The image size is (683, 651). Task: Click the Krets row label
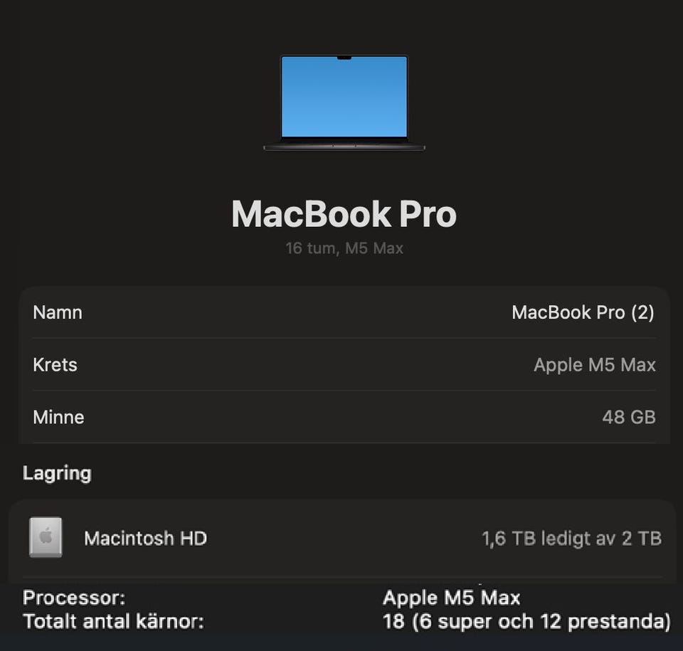coord(55,365)
